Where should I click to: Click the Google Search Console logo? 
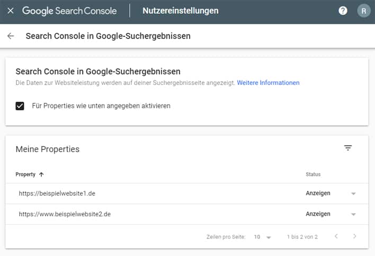(69, 11)
